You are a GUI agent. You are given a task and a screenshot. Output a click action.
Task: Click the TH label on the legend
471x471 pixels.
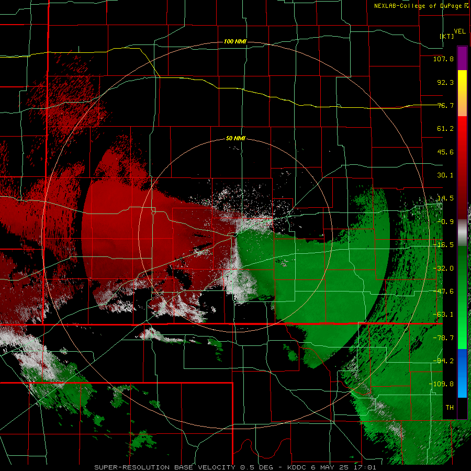pos(450,408)
